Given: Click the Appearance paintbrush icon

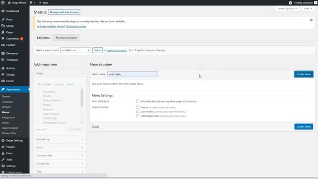Looking at the screenshot, I should [x=3, y=89].
